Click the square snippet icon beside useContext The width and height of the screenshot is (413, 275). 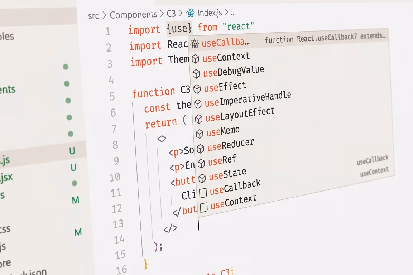coord(203,208)
